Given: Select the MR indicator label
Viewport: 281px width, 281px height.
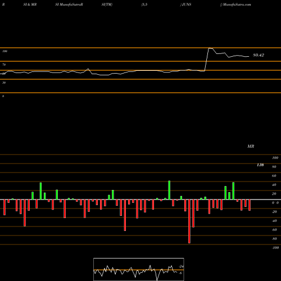Looking at the screenshot, I should [251, 146].
